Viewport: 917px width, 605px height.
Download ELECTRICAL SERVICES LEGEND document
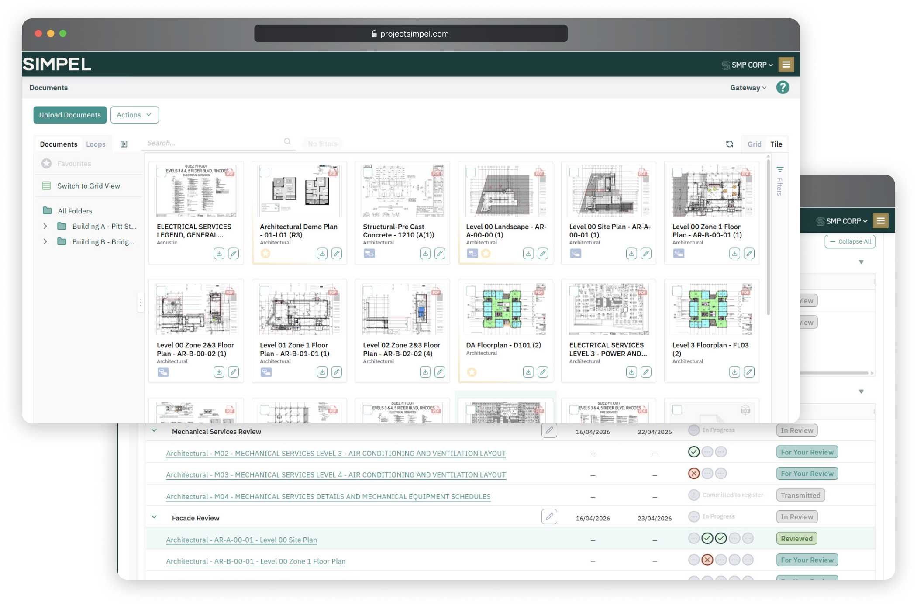219,253
